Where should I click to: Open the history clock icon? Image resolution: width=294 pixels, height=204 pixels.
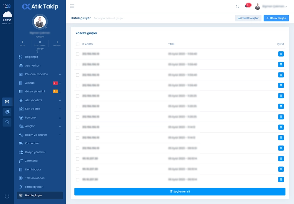coord(7,122)
